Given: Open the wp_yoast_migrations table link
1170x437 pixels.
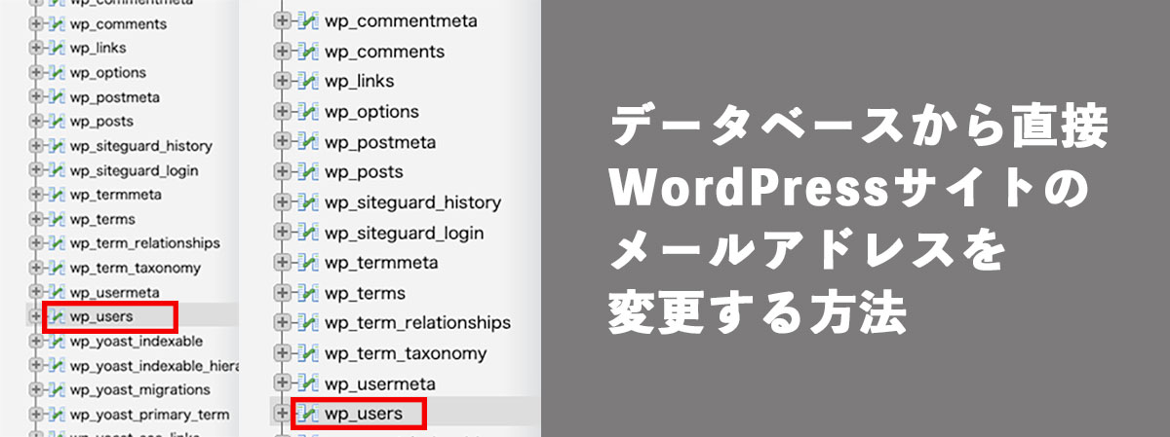Looking at the screenshot, I should tap(139, 389).
